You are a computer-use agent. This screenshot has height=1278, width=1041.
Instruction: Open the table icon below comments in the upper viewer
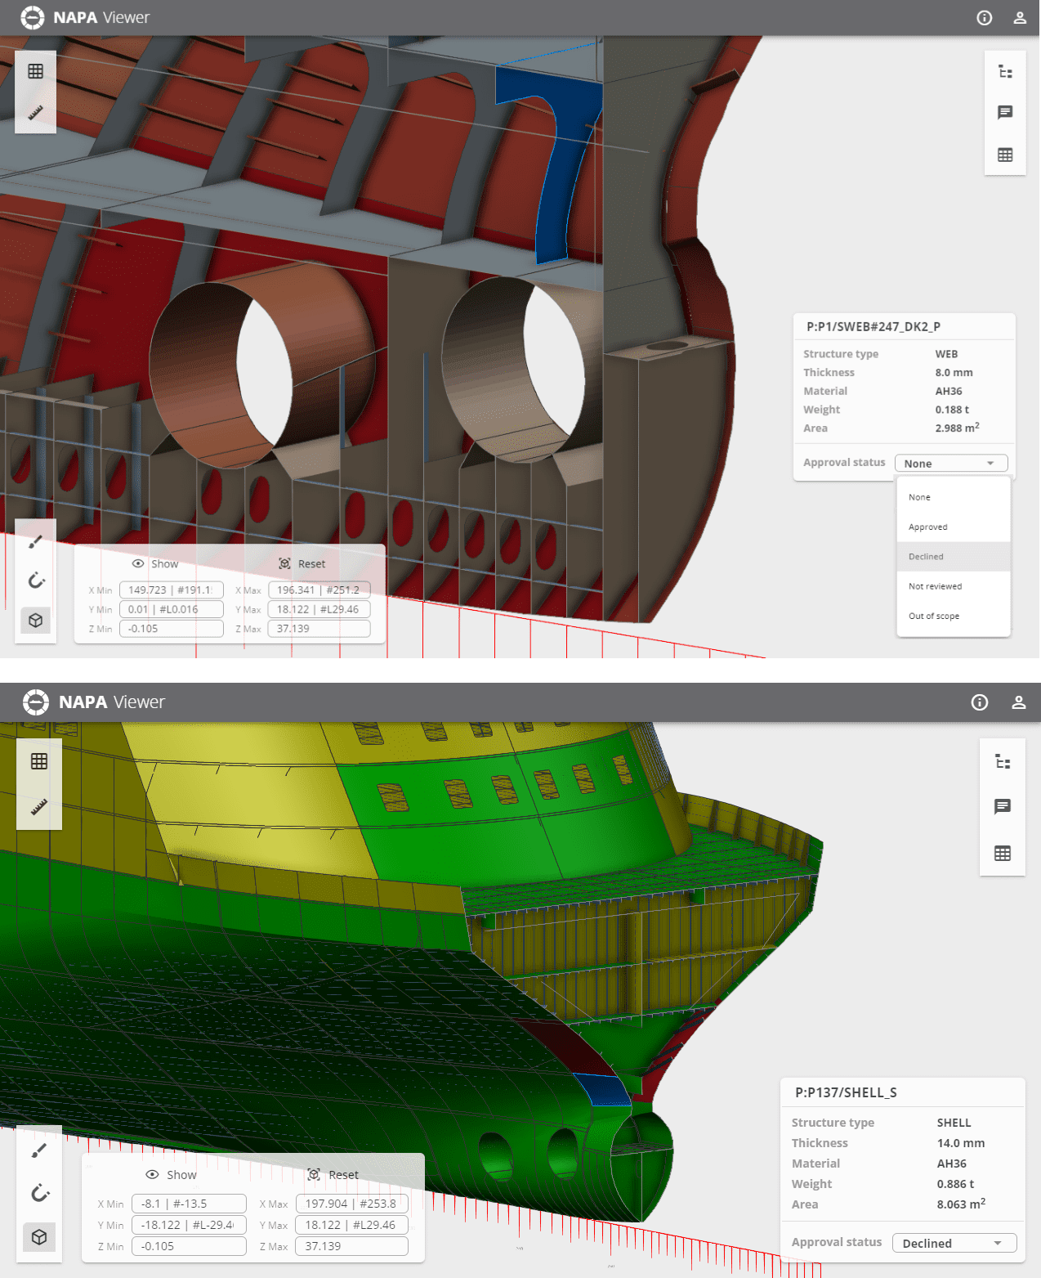pos(1005,155)
